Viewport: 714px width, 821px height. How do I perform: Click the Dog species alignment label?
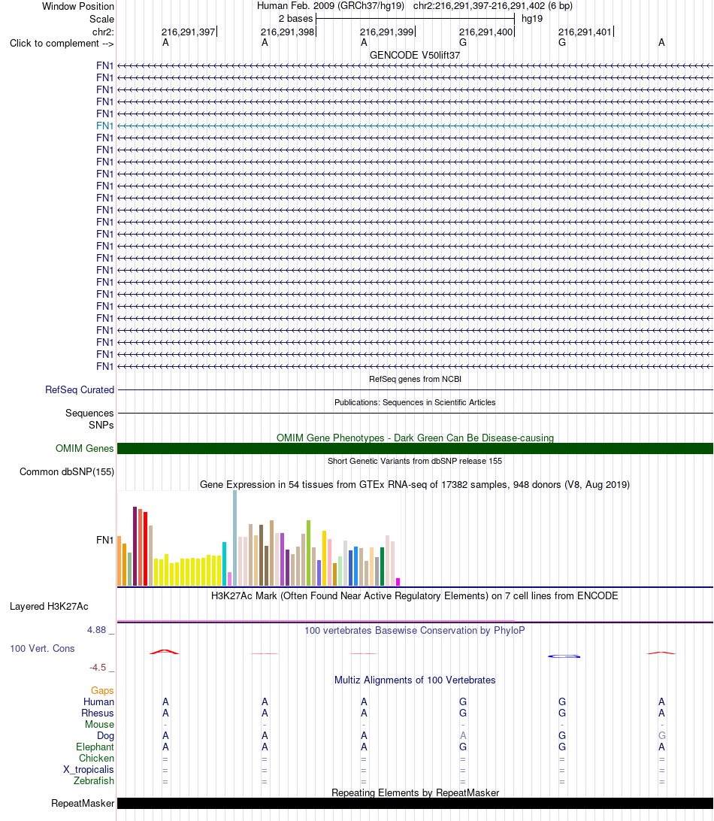(x=105, y=735)
